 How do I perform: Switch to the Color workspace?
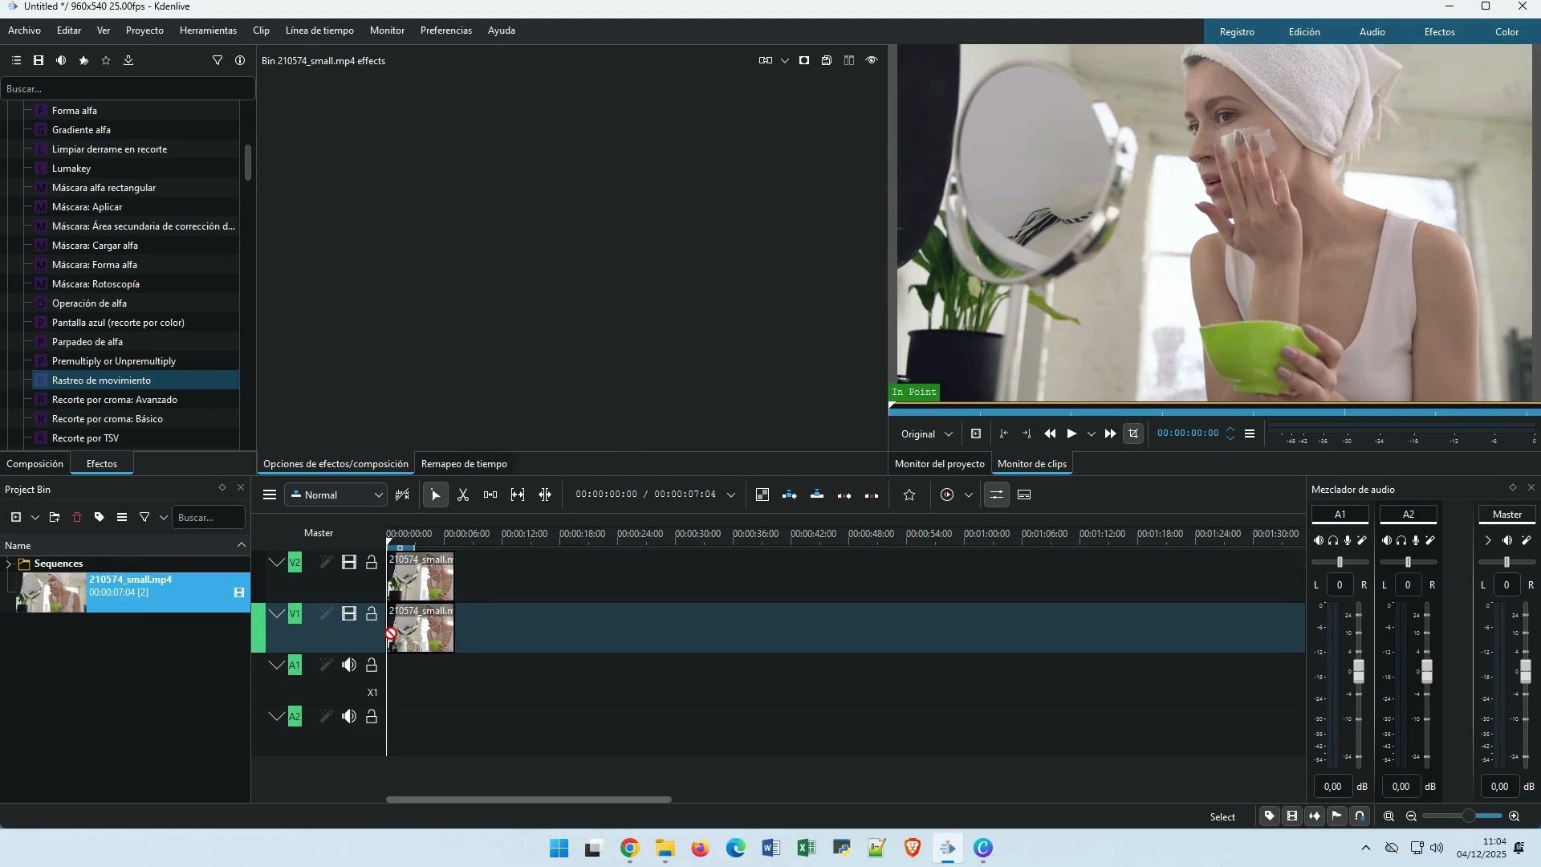(x=1506, y=32)
